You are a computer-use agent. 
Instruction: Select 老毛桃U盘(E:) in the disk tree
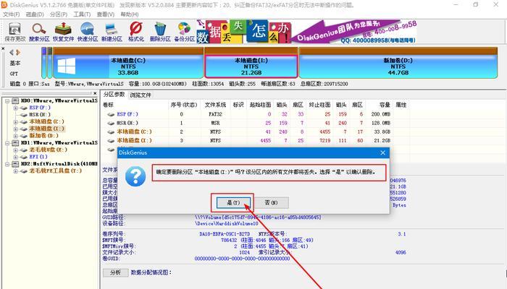tap(49, 150)
